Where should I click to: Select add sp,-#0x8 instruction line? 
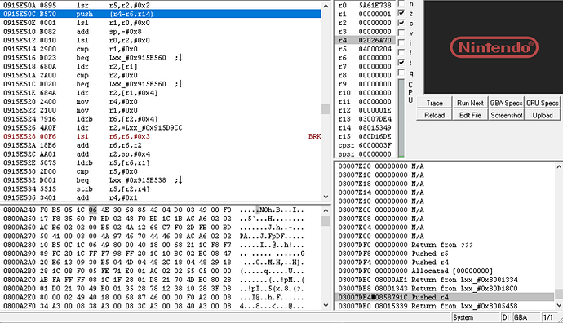(x=161, y=32)
